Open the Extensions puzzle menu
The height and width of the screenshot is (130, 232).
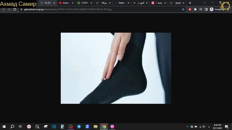point(195,9)
